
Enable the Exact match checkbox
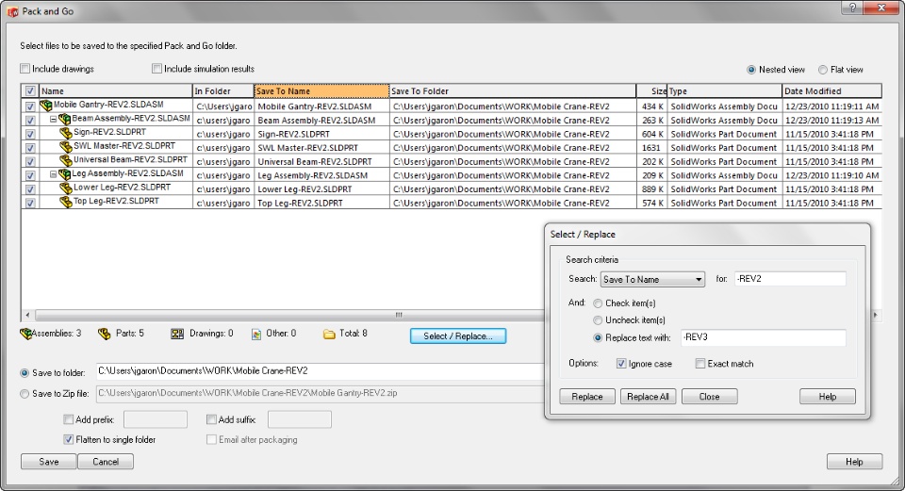[x=700, y=364]
